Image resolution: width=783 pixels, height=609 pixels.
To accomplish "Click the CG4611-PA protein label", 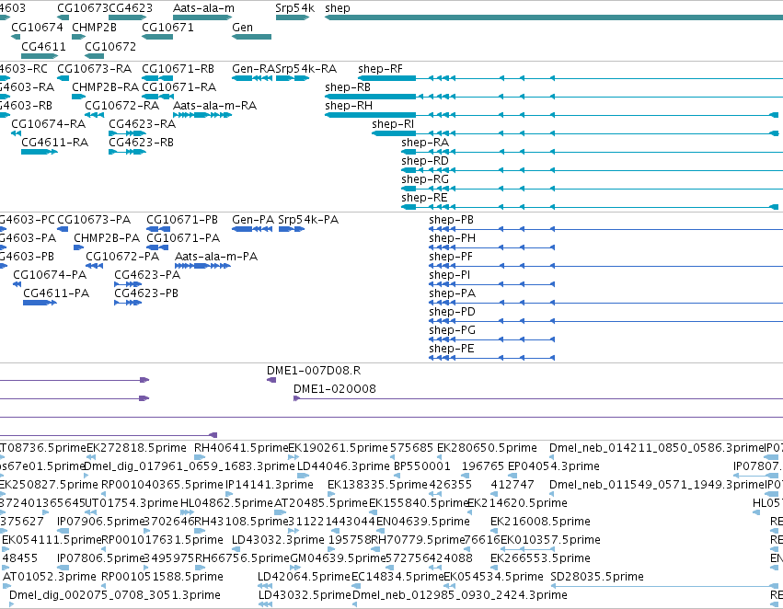I will [56, 294].
